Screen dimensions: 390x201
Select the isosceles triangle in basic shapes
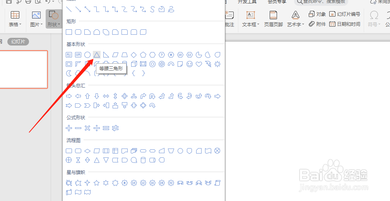pyautogui.click(x=97, y=55)
